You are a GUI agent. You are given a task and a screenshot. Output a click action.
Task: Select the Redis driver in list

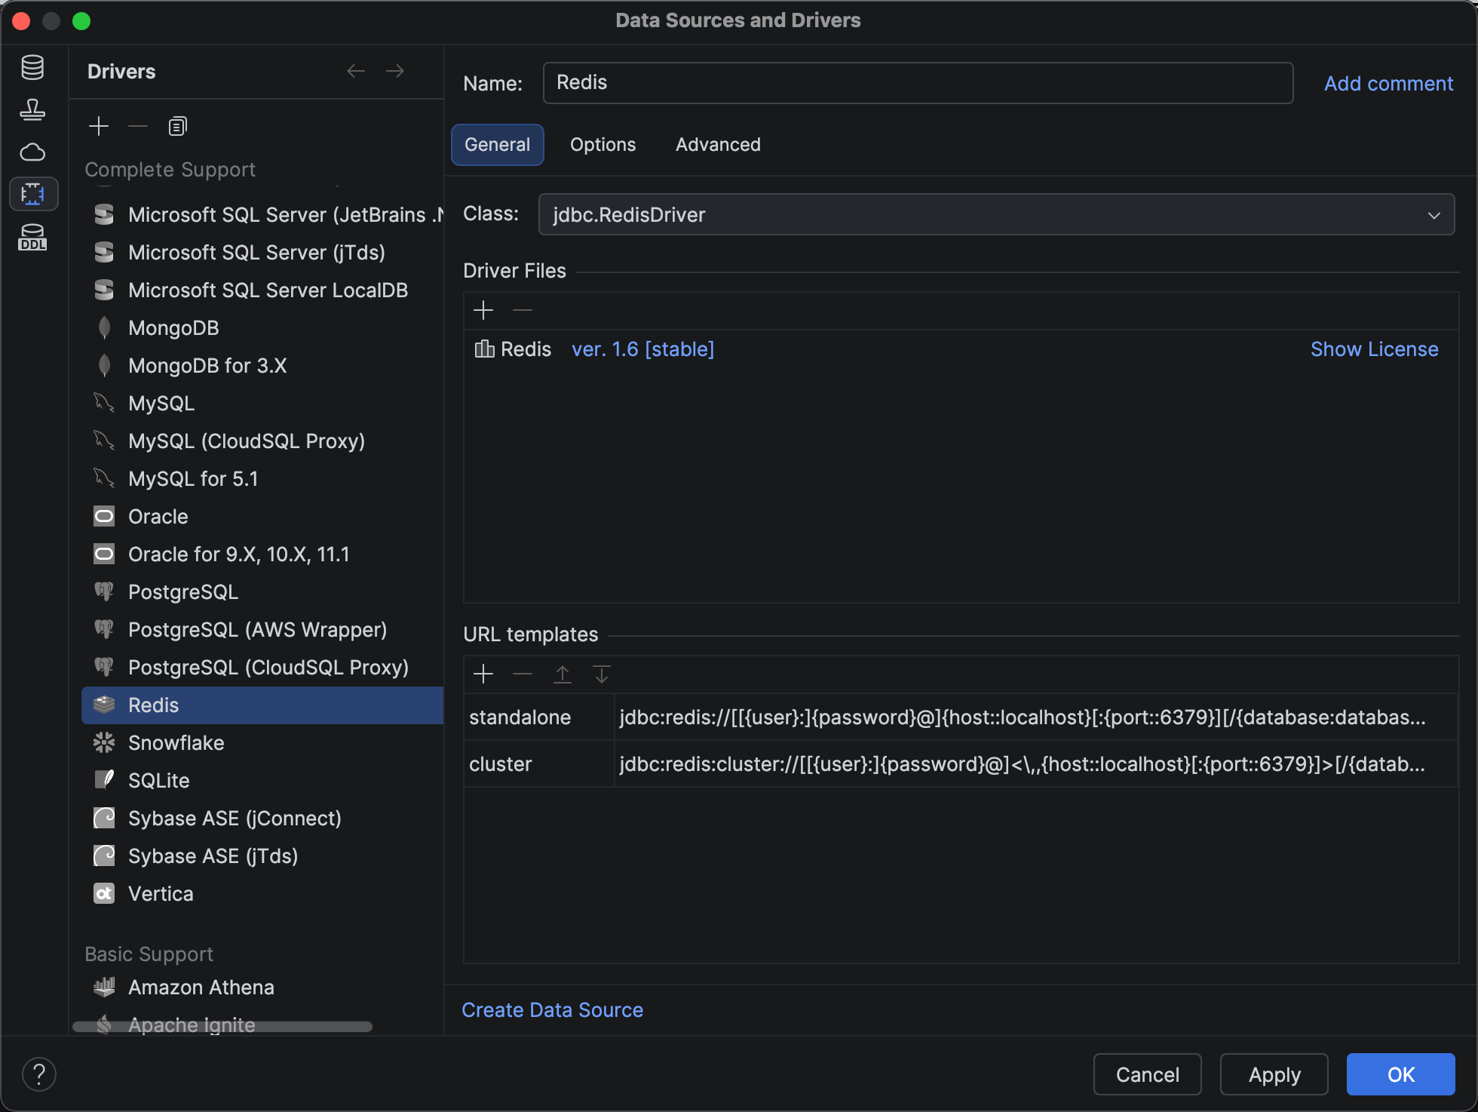click(x=262, y=705)
